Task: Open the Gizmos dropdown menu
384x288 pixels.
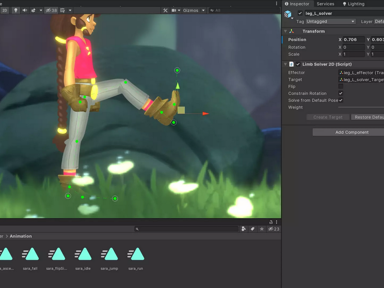Action: pyautogui.click(x=191, y=10)
